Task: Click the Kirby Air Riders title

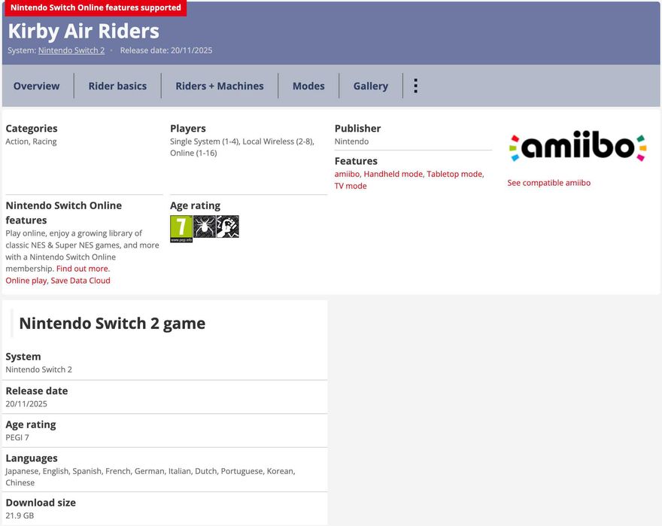Action: tap(84, 31)
